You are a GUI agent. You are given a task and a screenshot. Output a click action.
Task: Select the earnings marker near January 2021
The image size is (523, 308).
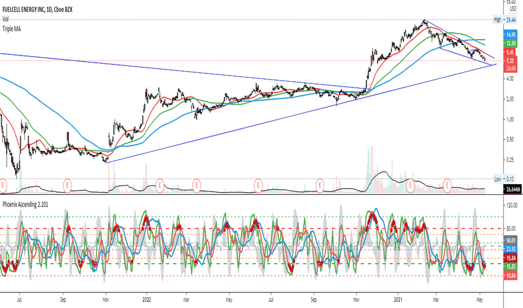410,184
